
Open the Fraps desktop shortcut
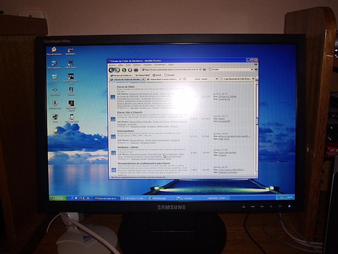click(x=55, y=119)
